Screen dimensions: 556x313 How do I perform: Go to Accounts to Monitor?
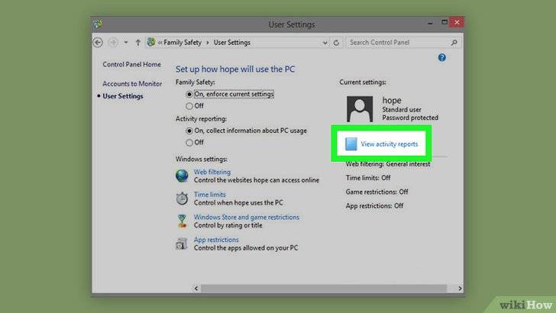click(x=132, y=83)
